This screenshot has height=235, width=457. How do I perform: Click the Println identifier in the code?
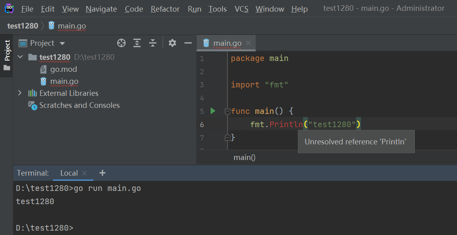point(286,124)
